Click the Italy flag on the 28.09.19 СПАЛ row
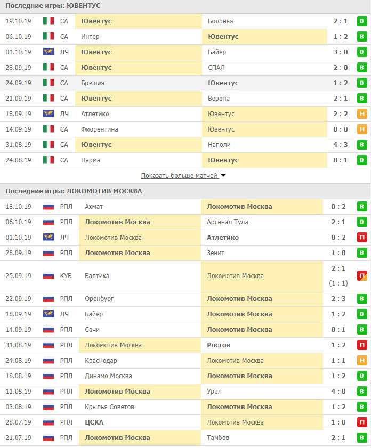Image resolution: width=371 pixels, height=448 pixels. pos(49,67)
